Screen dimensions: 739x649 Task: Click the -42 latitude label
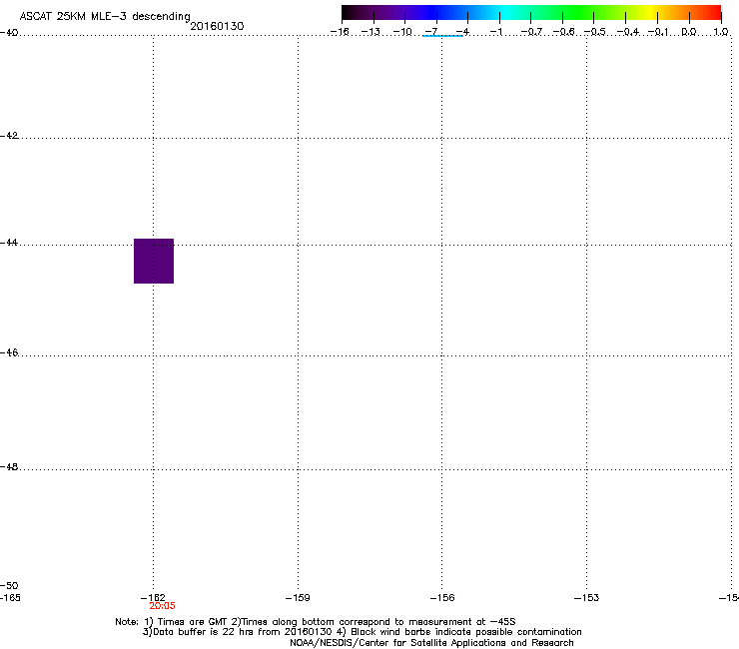9,135
